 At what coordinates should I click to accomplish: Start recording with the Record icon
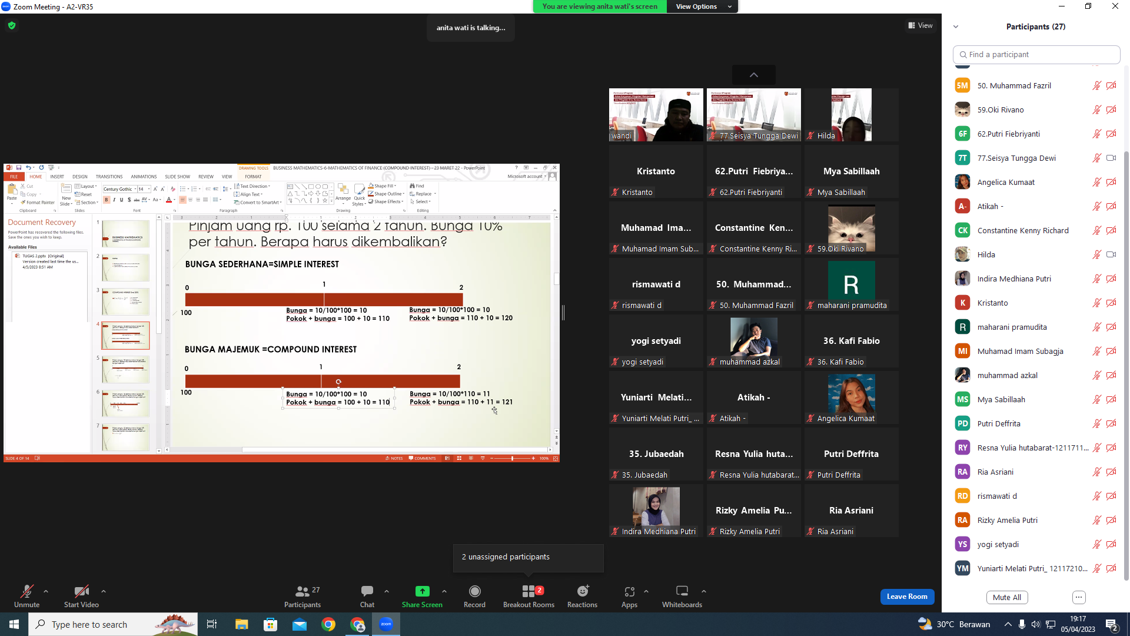point(474,591)
